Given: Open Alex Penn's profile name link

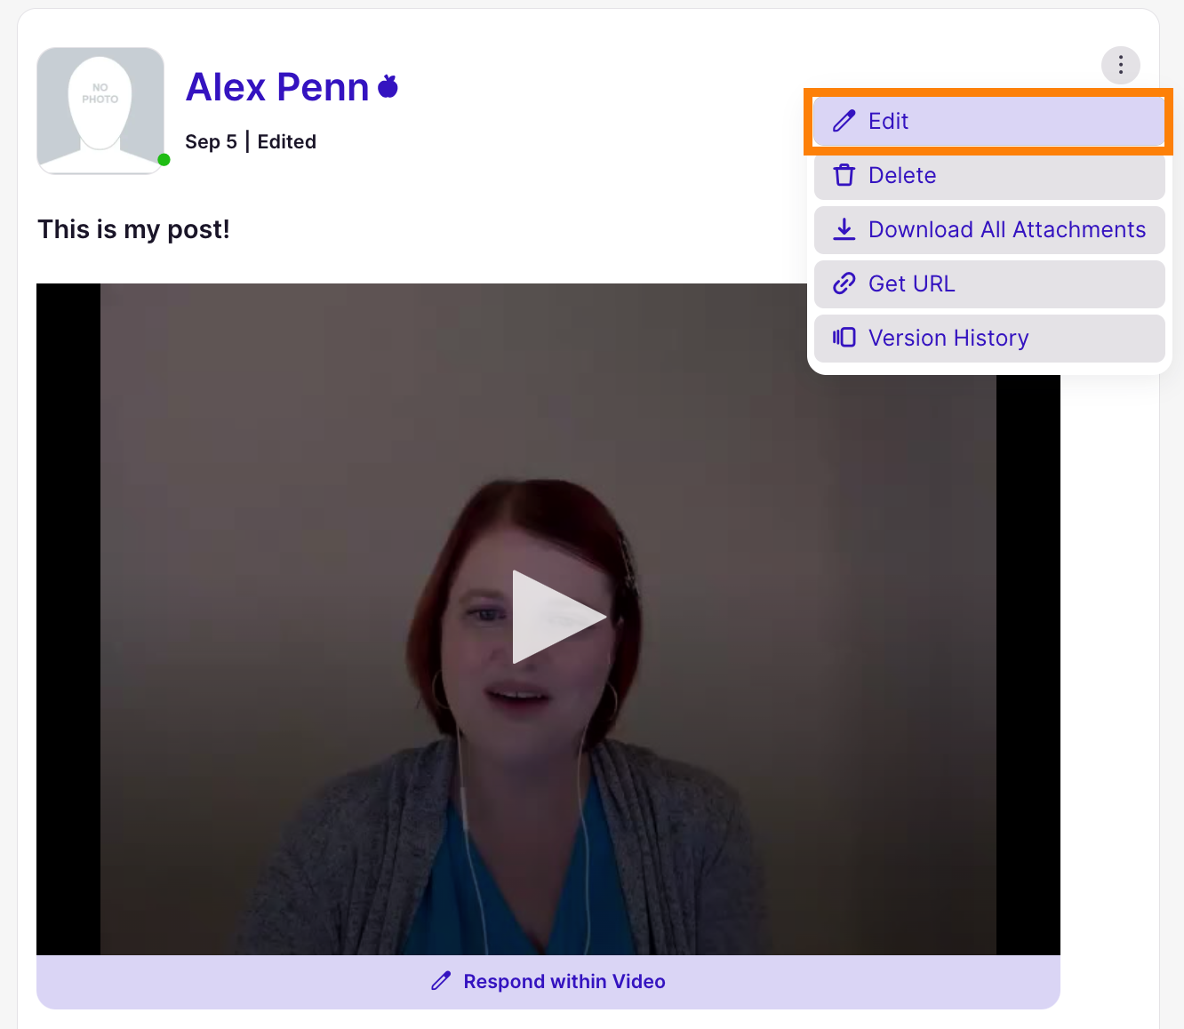Looking at the screenshot, I should (x=277, y=87).
